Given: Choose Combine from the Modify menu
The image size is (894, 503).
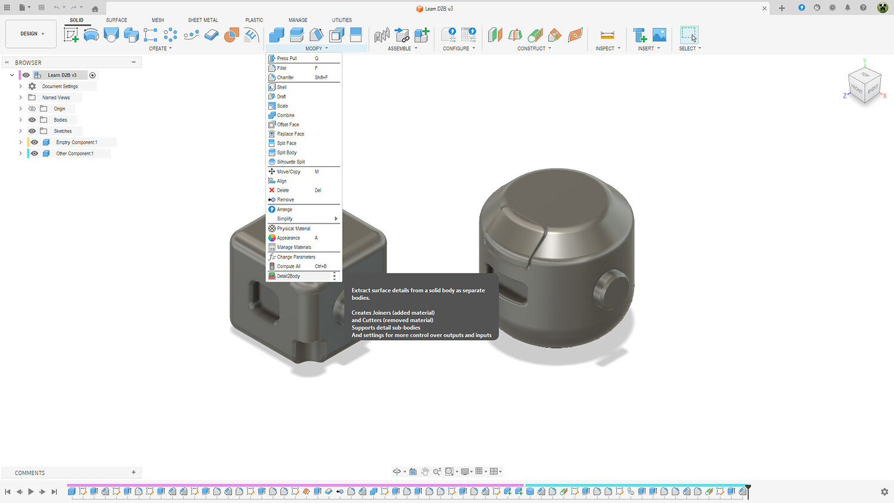Looking at the screenshot, I should [x=303, y=115].
